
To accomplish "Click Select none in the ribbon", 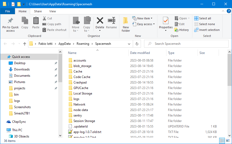I will pos(204,24).
